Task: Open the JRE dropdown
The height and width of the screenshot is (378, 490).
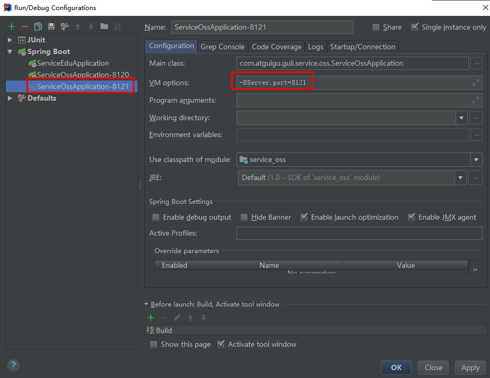Action: point(460,177)
